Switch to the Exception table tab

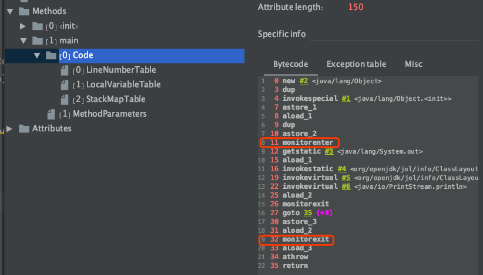[x=356, y=64]
